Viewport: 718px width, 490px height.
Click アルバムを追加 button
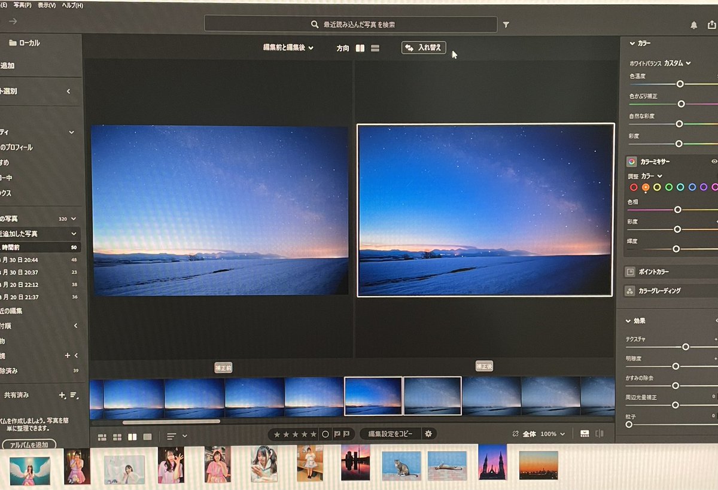pos(29,445)
